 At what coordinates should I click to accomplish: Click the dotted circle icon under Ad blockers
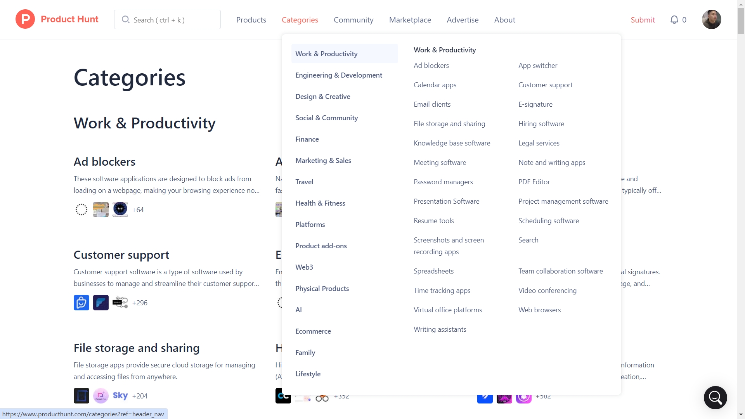tap(81, 209)
